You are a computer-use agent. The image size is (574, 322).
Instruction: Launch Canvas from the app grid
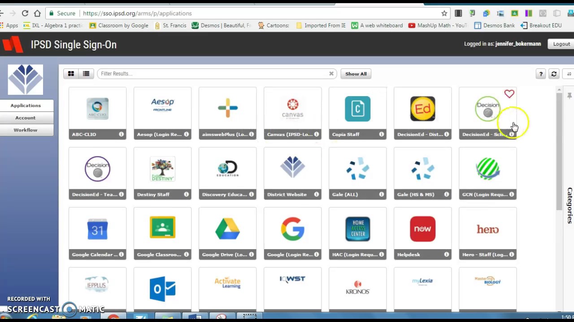pos(292,113)
